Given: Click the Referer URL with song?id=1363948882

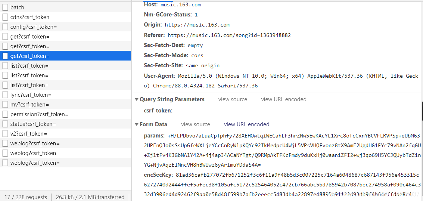Looking at the screenshot, I should coord(229,35).
